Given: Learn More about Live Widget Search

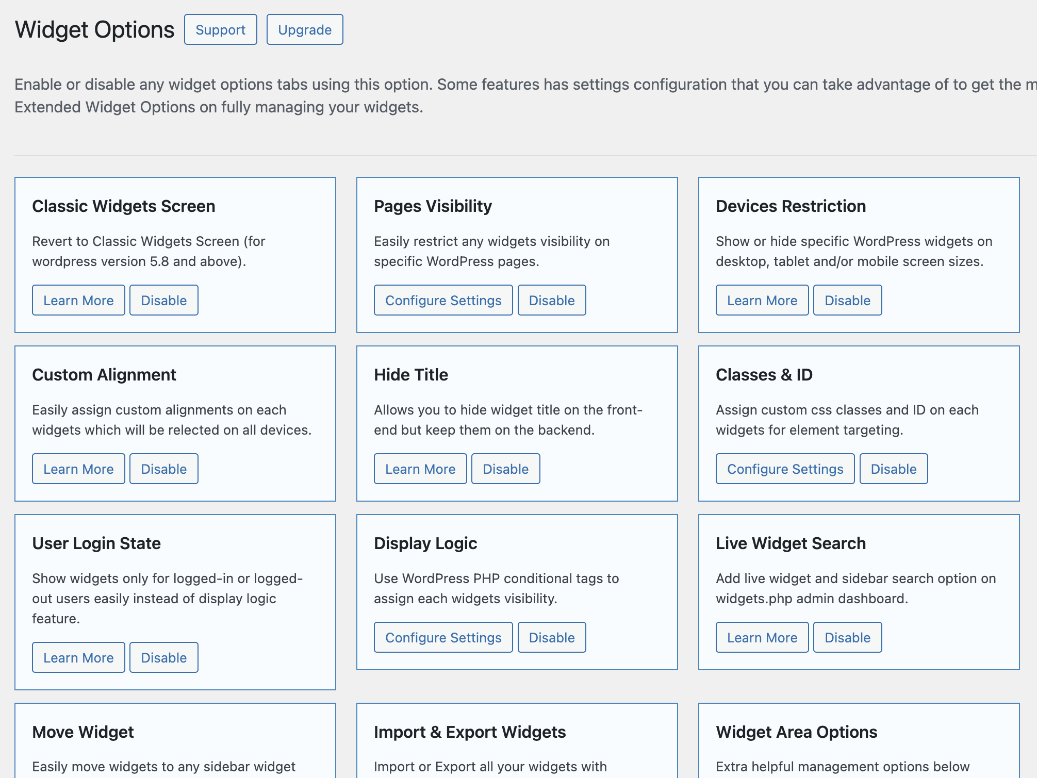Looking at the screenshot, I should click(x=762, y=637).
